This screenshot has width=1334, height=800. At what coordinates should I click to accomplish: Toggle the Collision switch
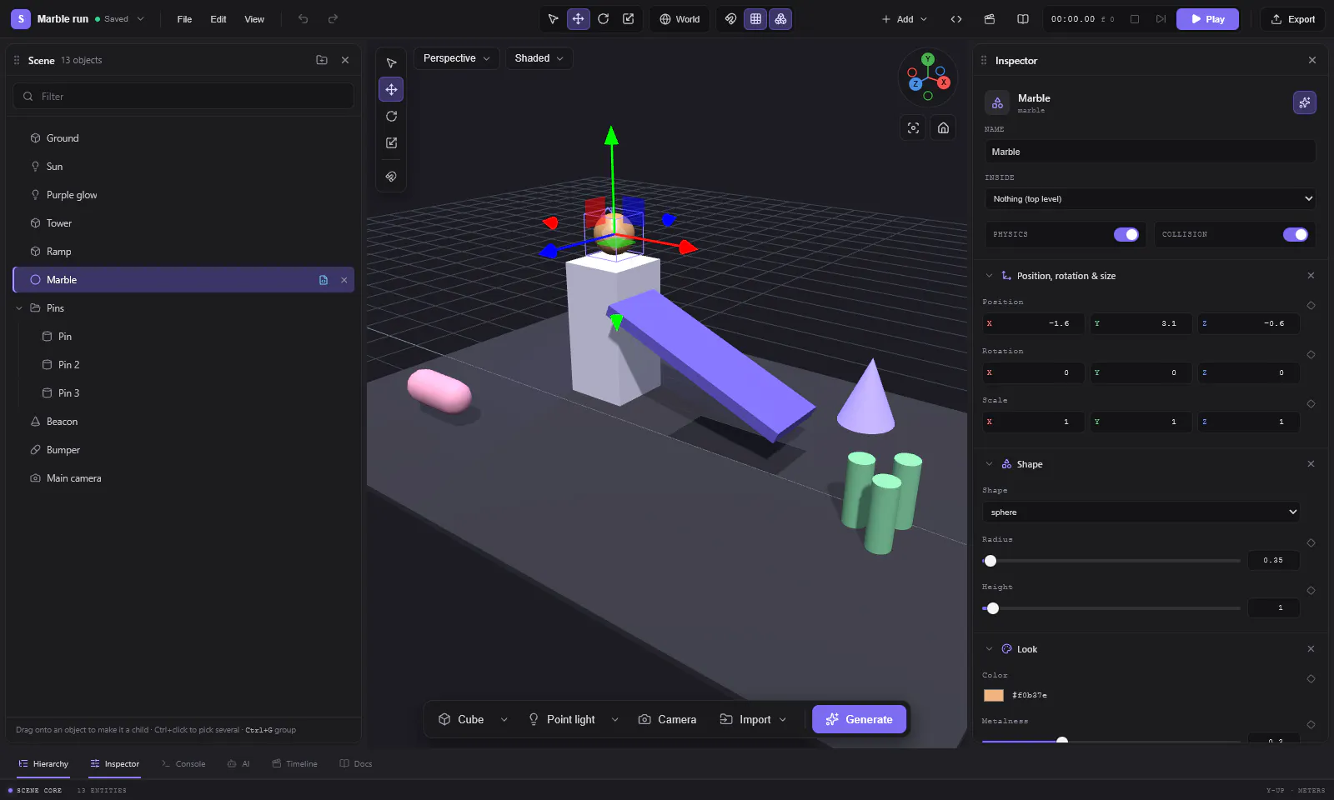(1295, 234)
